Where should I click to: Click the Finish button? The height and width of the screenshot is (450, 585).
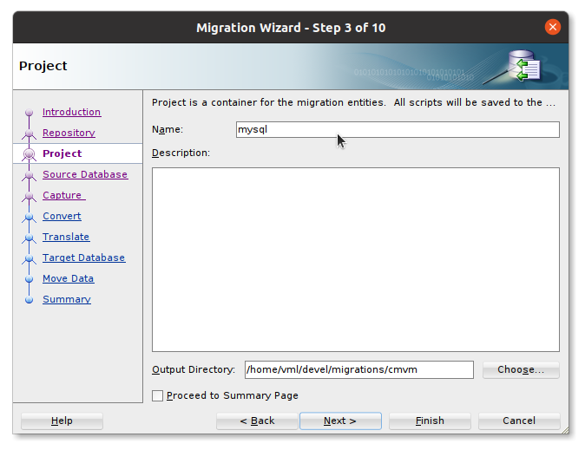click(430, 421)
